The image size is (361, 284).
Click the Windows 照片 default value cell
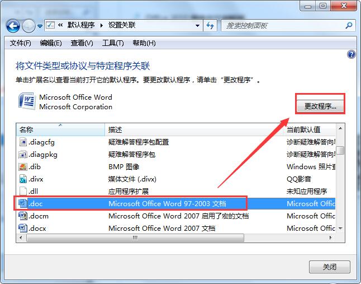(x=311, y=166)
